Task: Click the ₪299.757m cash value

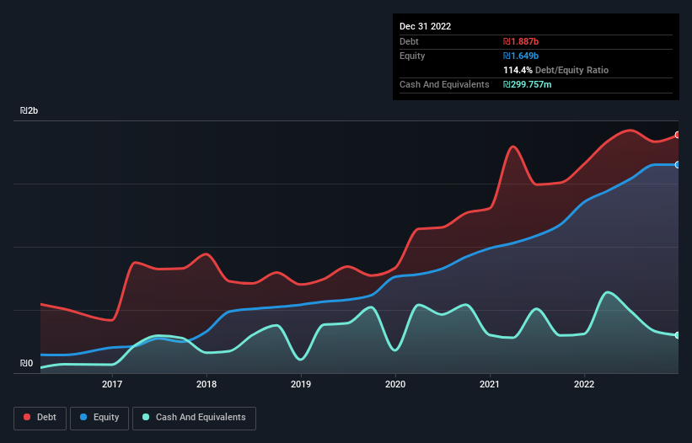Action: [528, 84]
